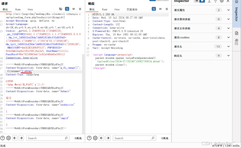This screenshot has width=241, height=148.
Task: Click the vertical Inspector sidebar tab
Action: [237, 14]
